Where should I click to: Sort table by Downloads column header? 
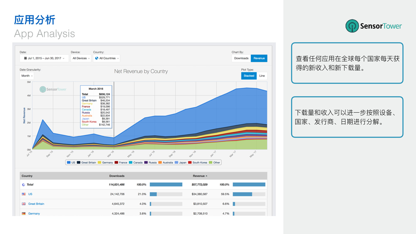click(116, 176)
